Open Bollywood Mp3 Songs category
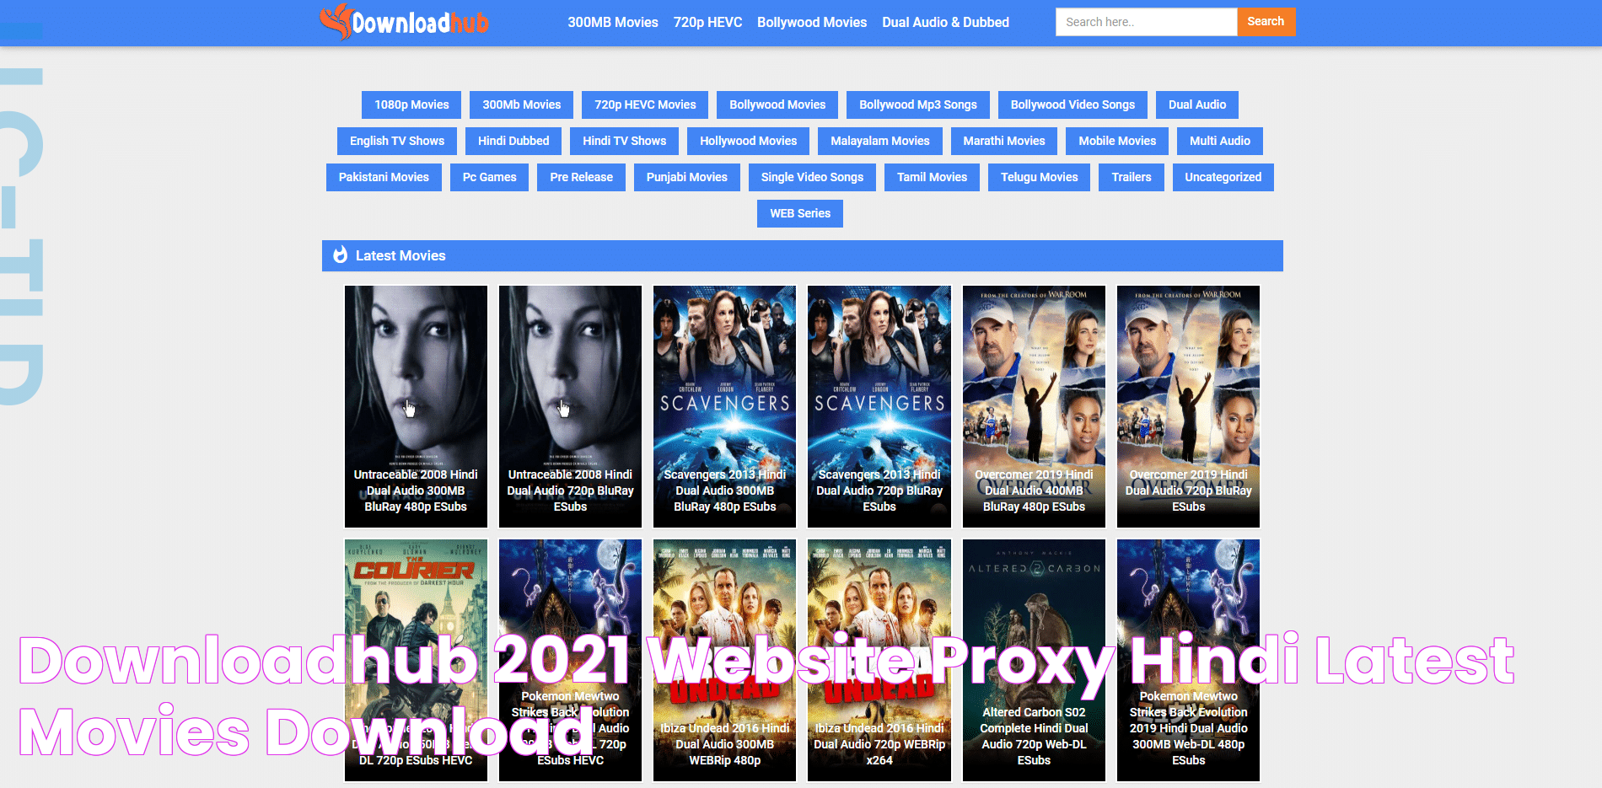This screenshot has height=788, width=1602. point(918,105)
